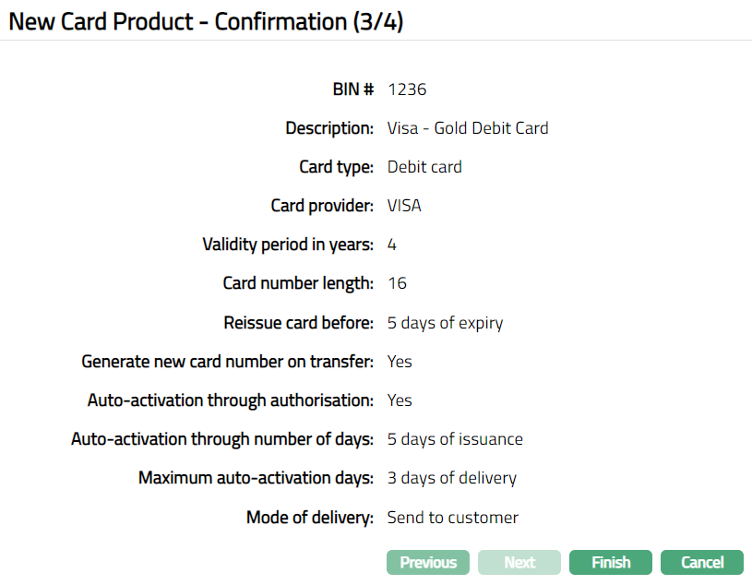
Task: Click the card number length value 16
Action: coord(397,283)
